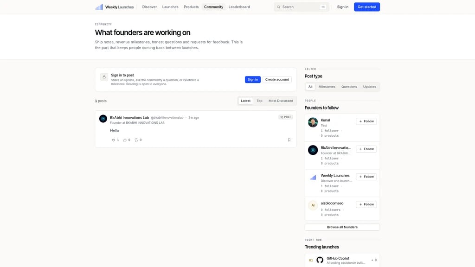This screenshot has width=475, height=267.
Task: Open the Products nav item
Action: click(191, 7)
